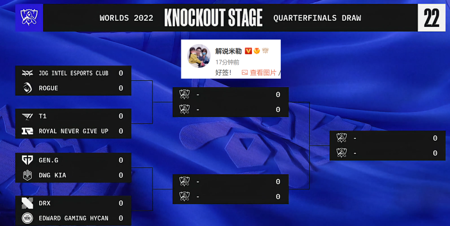Click the KNOCKOUT STAGE title

point(213,18)
